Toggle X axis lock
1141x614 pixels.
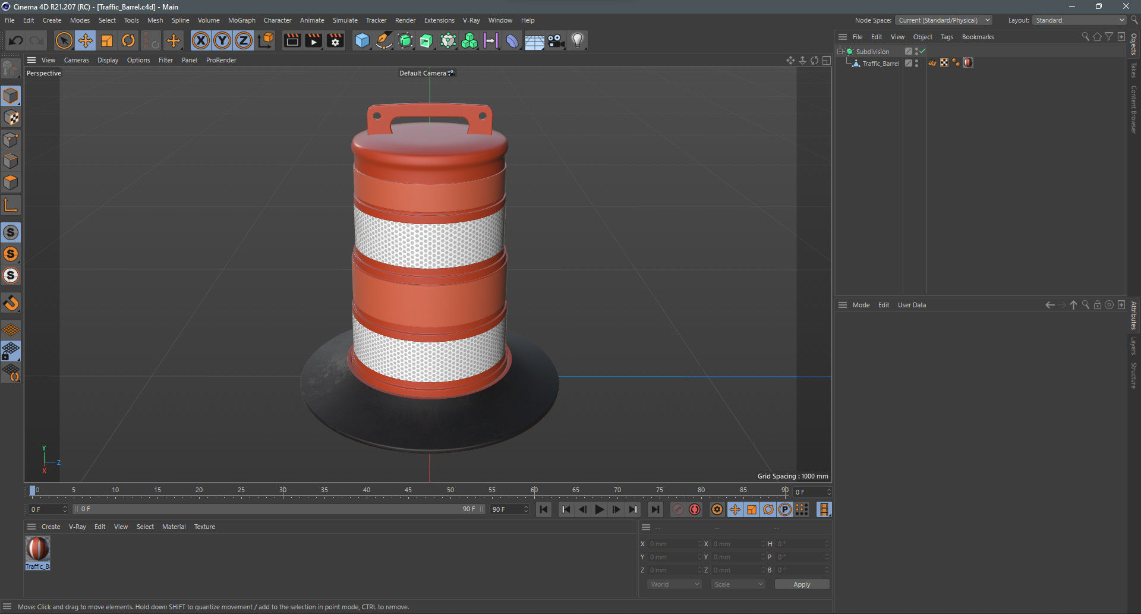click(201, 40)
